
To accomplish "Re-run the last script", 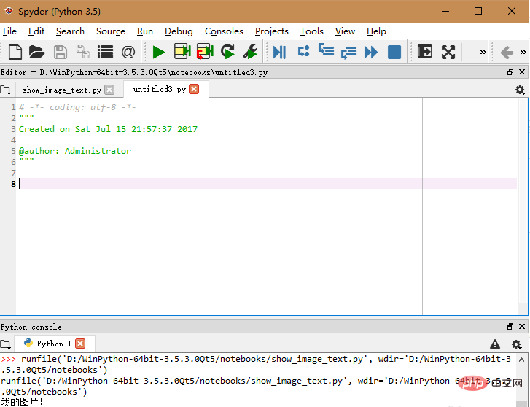I will [x=227, y=52].
